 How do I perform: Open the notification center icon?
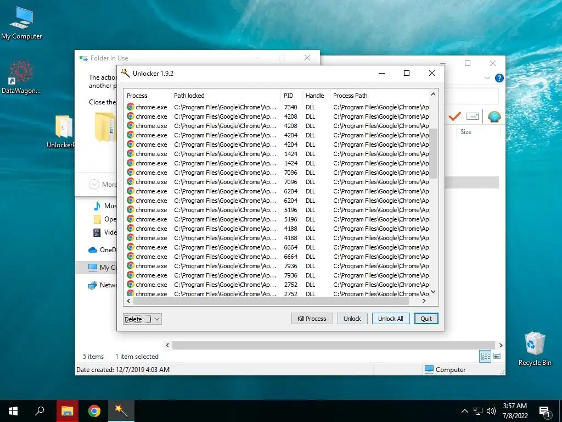[545, 411]
